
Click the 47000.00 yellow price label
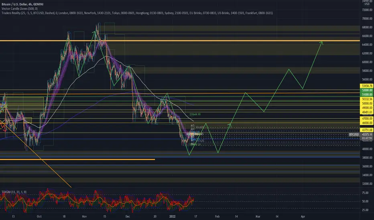[367, 118]
